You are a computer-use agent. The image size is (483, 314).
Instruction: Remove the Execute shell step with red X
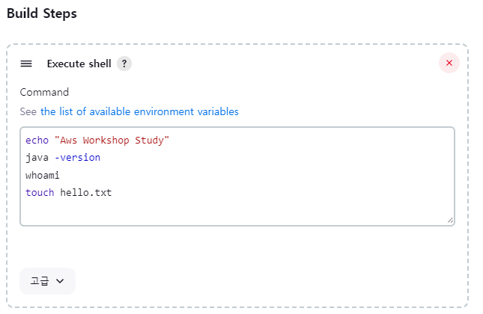449,63
